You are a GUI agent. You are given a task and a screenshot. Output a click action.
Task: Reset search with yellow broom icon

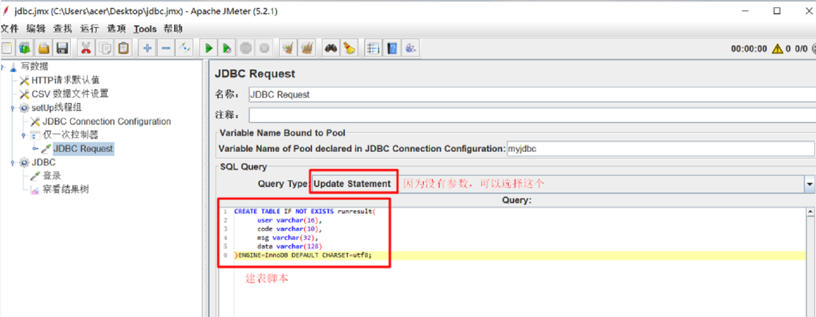[x=349, y=49]
